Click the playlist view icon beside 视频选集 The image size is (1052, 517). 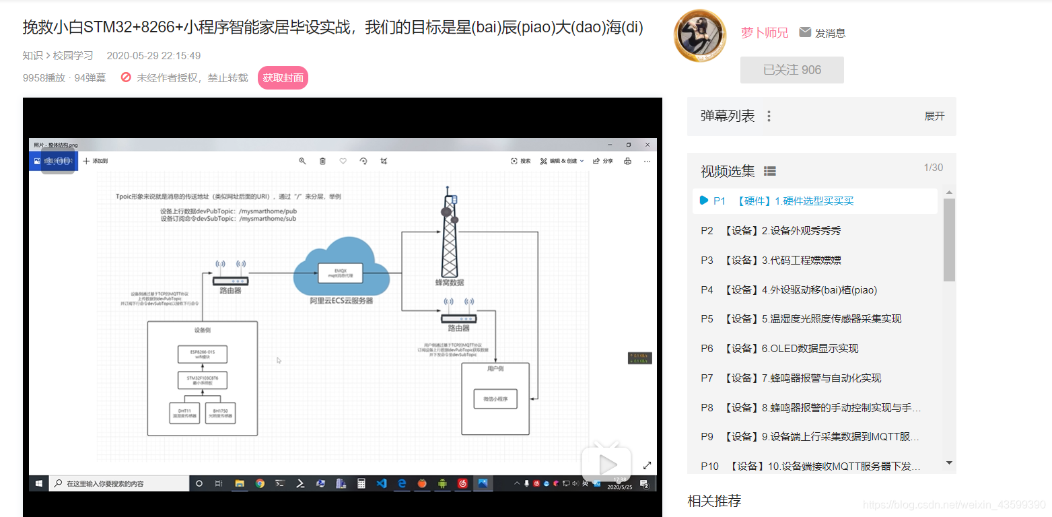pos(769,171)
